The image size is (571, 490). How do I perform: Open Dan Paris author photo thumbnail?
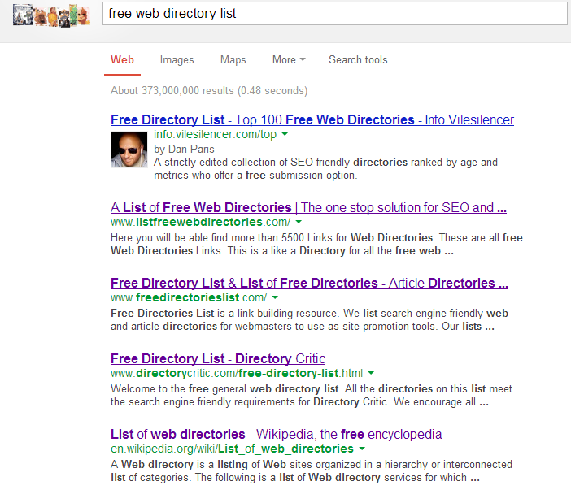[x=129, y=150]
